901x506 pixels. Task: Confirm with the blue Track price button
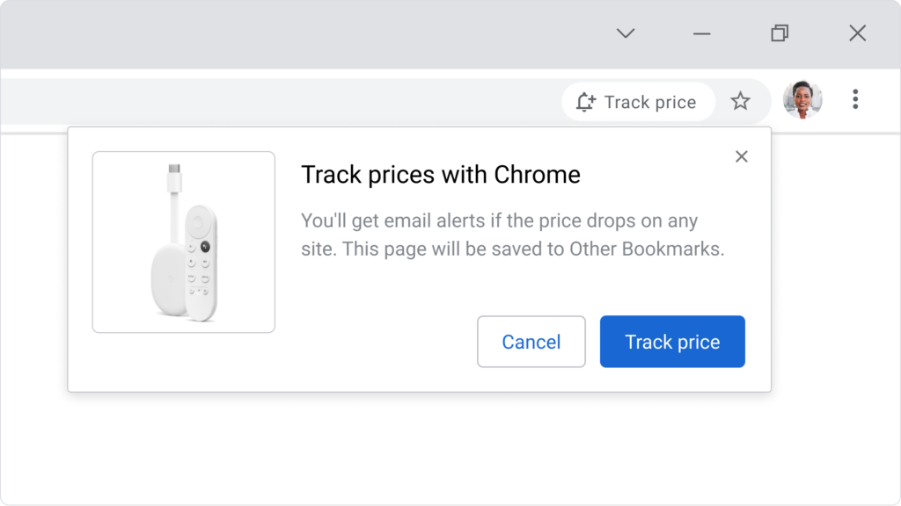click(671, 342)
